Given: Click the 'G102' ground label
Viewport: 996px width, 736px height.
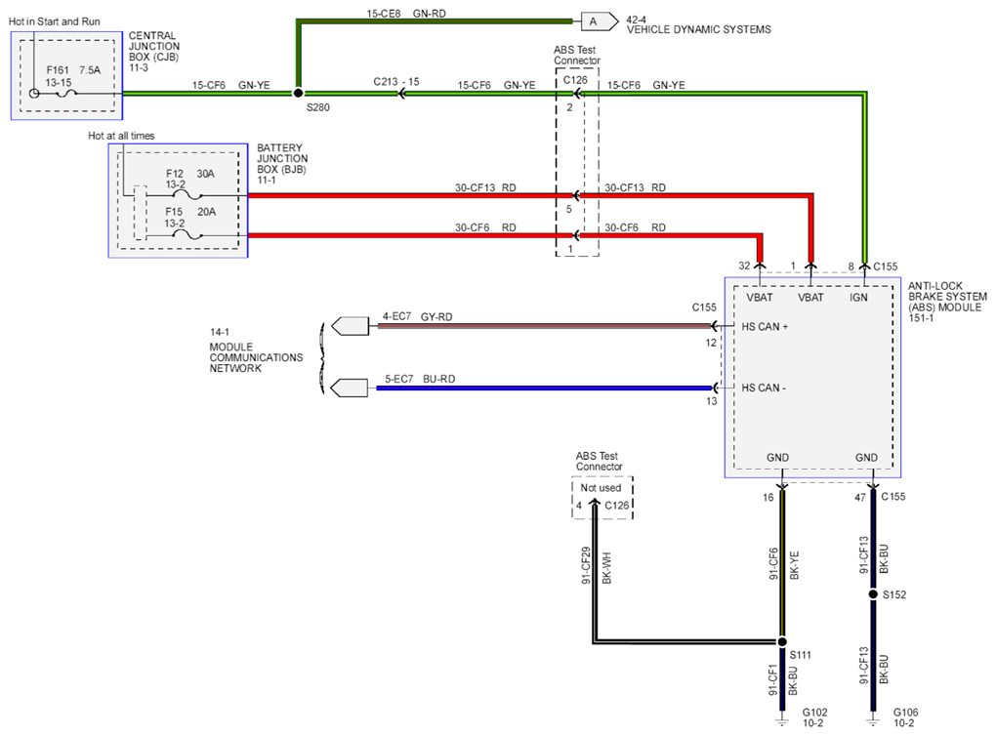Looking at the screenshot, I should pos(815,713).
